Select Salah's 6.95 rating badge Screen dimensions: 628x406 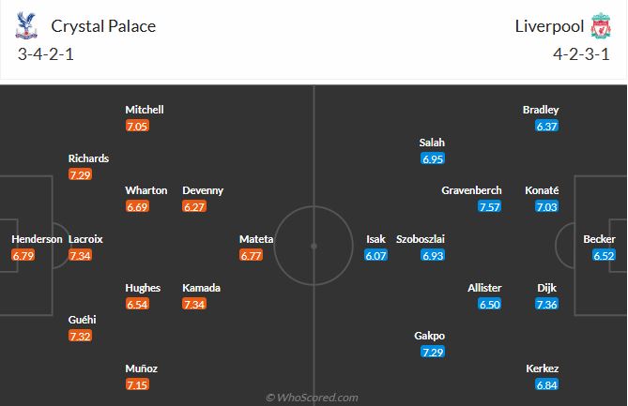(433, 159)
